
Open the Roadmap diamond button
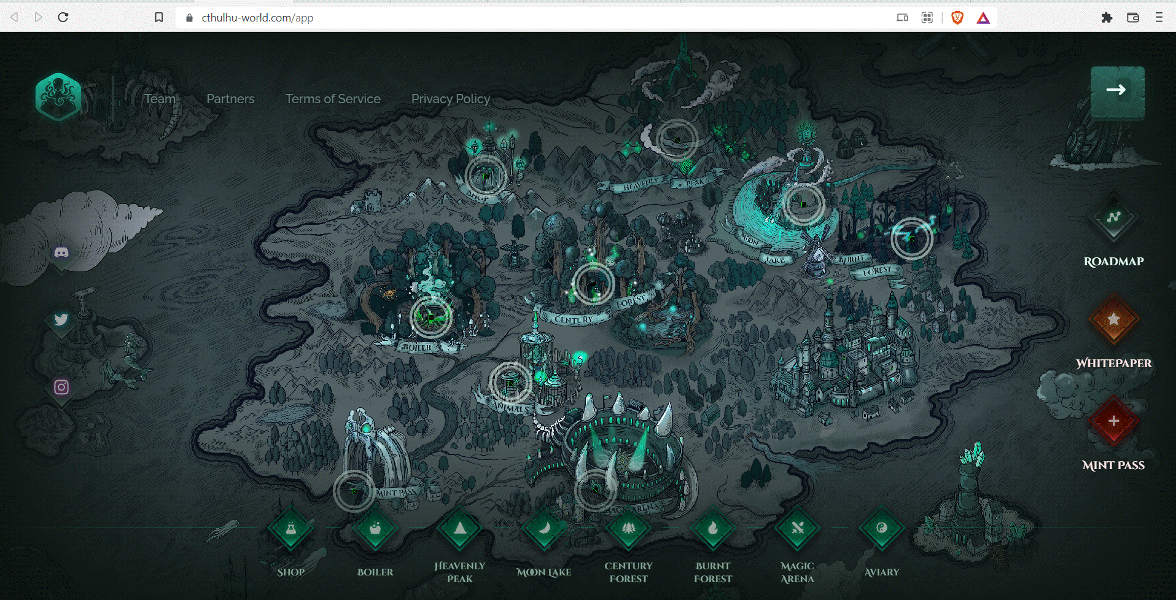click(1113, 217)
